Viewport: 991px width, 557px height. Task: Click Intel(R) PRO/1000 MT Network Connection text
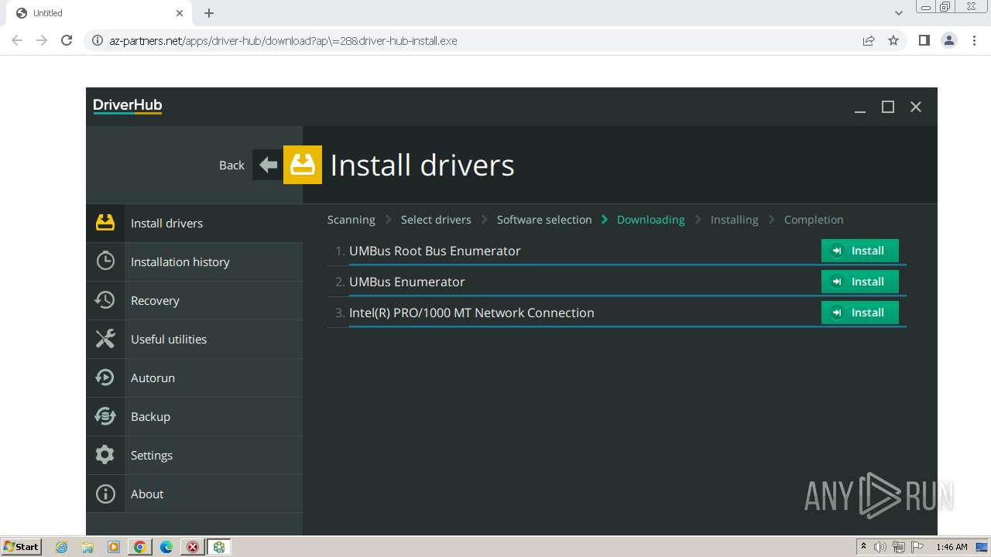pyautogui.click(x=471, y=313)
